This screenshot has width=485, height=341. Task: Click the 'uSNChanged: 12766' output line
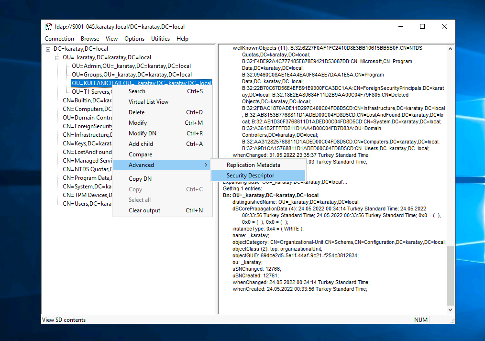pos(257,269)
